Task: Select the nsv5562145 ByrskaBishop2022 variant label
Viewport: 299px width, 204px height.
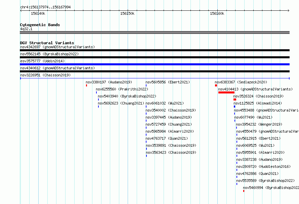Action: [49, 54]
